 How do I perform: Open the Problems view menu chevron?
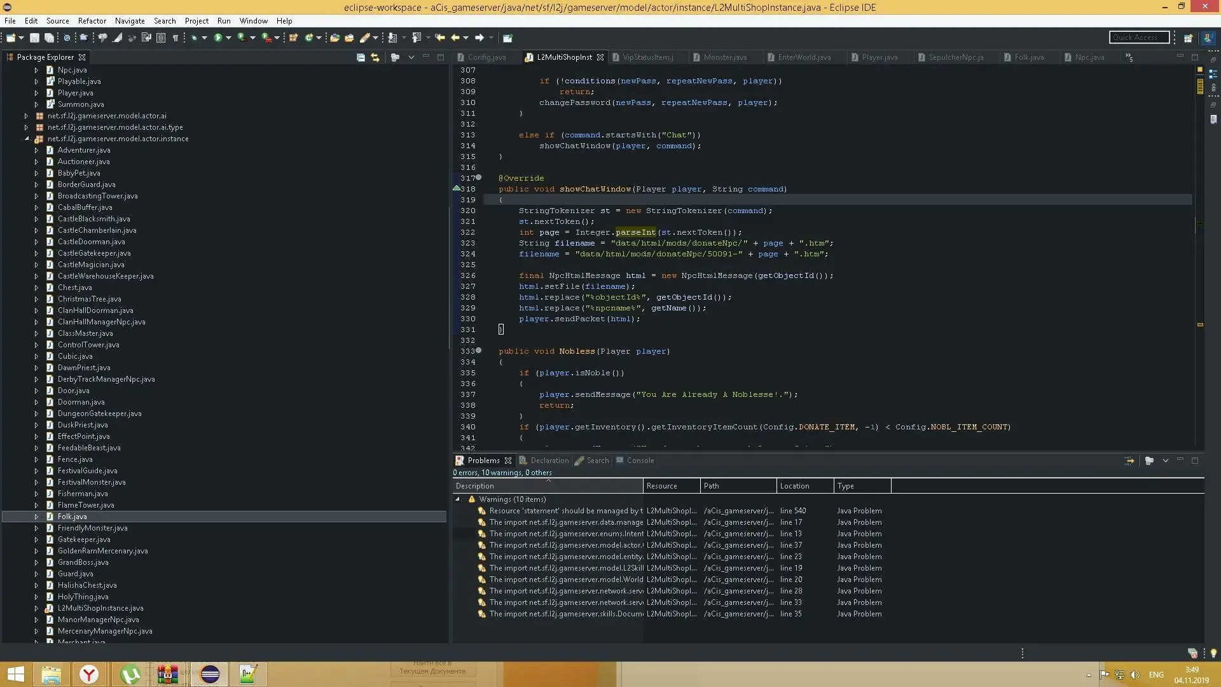tap(1165, 461)
